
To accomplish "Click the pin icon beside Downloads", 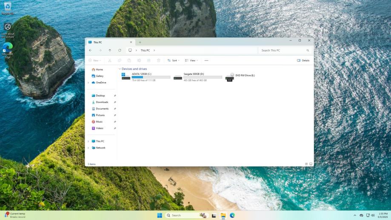I will (115, 102).
